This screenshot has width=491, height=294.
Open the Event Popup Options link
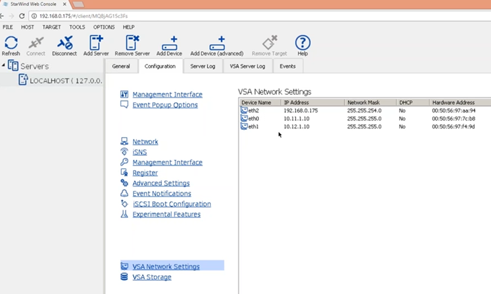(x=165, y=105)
